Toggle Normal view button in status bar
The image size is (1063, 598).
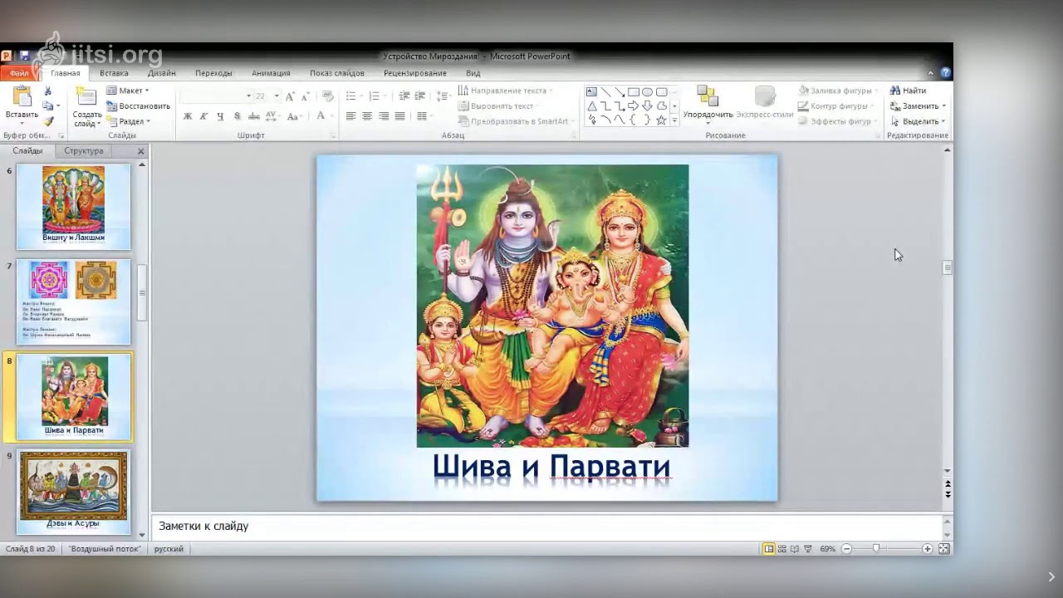[769, 549]
